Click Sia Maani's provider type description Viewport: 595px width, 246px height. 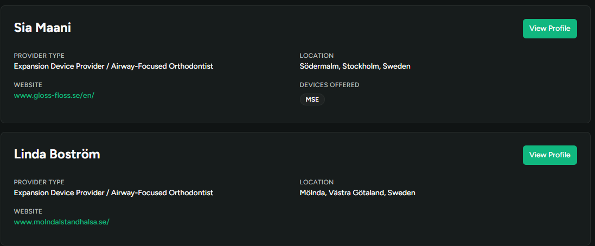113,67
